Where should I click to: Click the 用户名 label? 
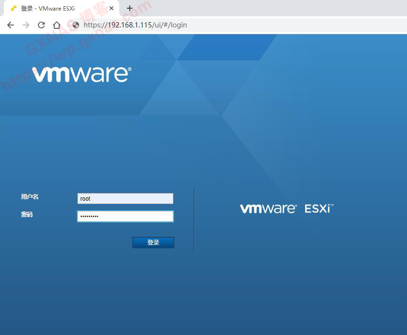click(30, 197)
